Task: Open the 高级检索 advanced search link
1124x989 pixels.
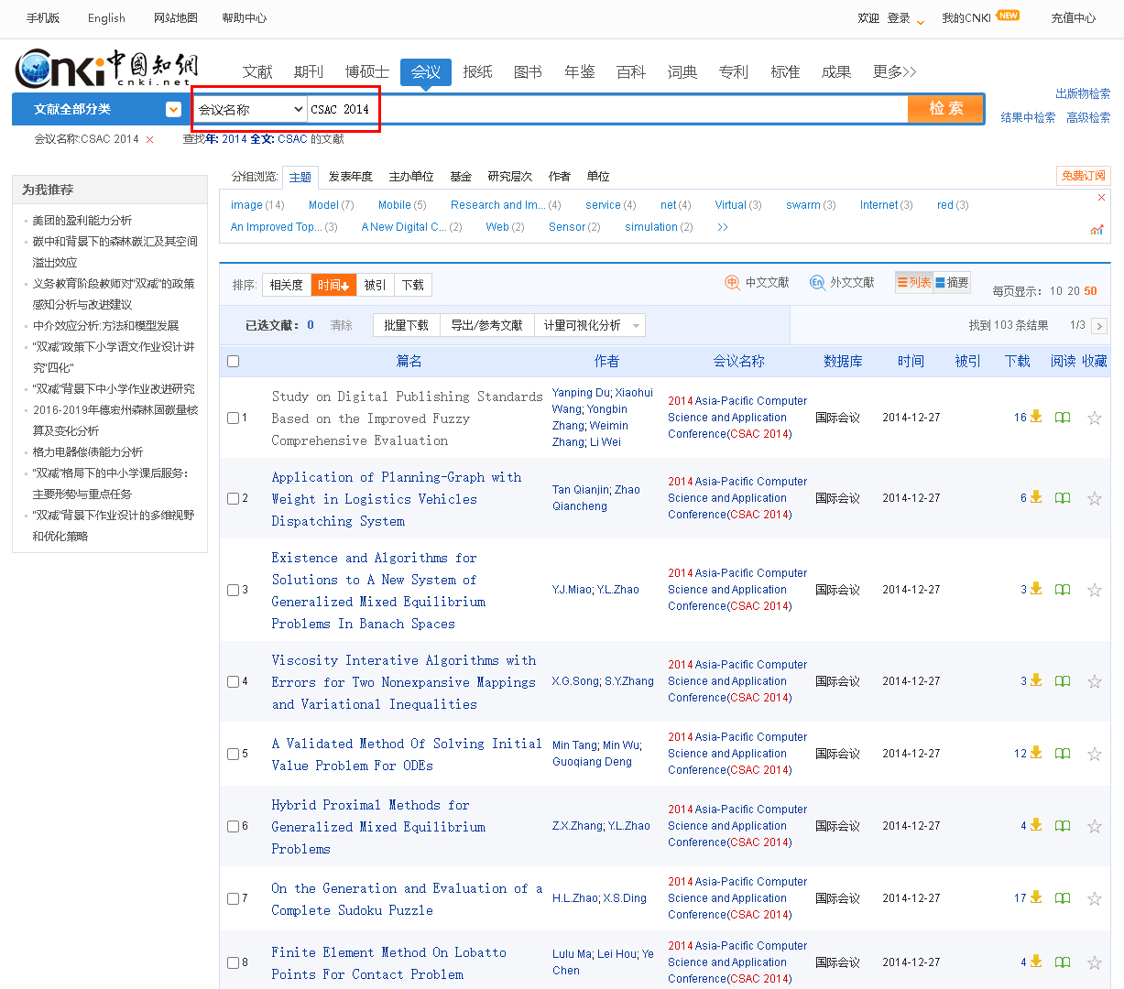Action: (x=1088, y=117)
